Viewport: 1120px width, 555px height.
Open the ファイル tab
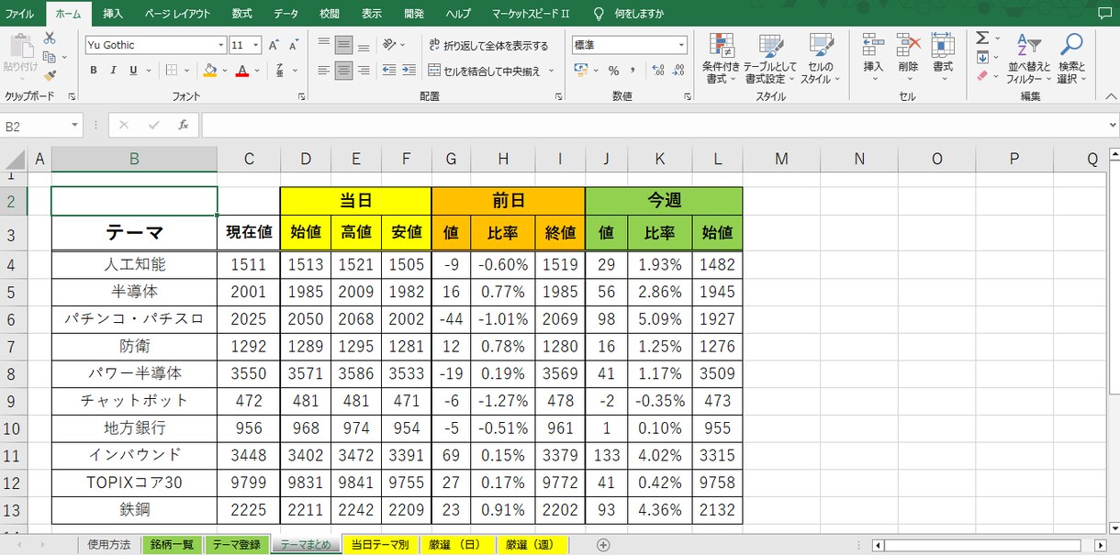[20, 14]
